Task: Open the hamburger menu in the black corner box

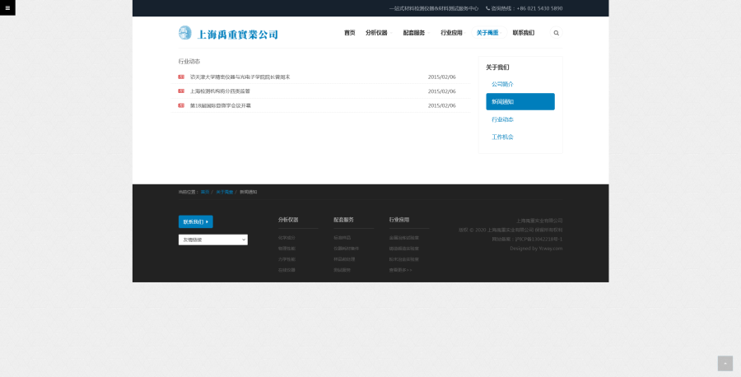Action: 7,7
